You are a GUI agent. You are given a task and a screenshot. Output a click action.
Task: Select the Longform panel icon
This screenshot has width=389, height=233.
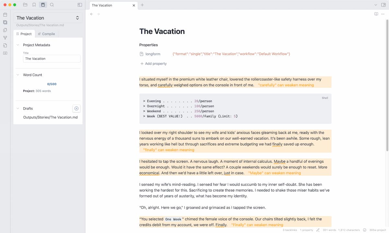[x=43, y=5]
